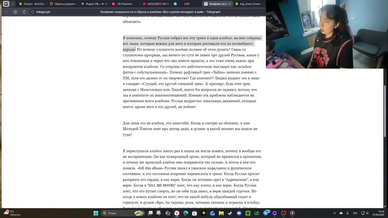Open Yandex home button in toolbar

(x=15, y=12)
